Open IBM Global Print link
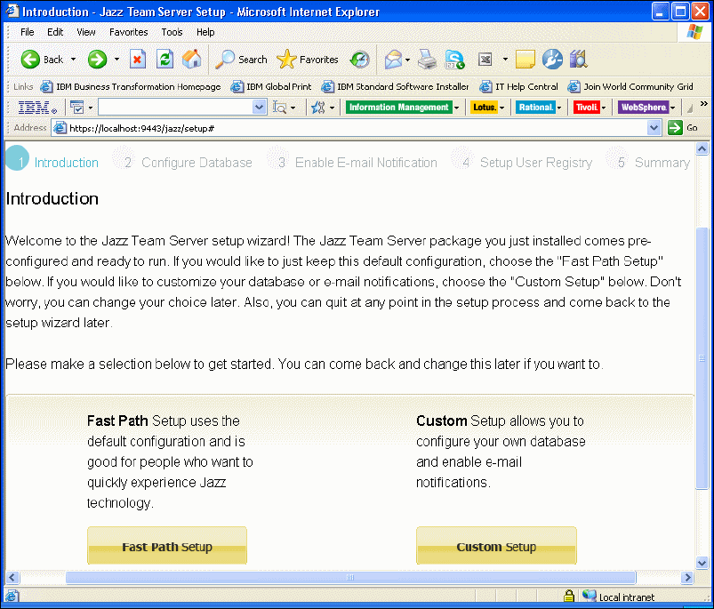This screenshot has width=714, height=609. click(x=271, y=86)
